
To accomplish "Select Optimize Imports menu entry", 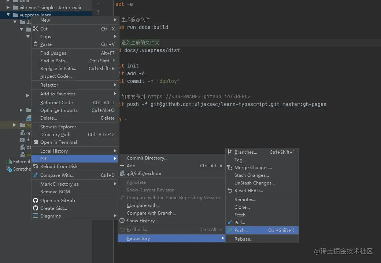I will (75, 110).
